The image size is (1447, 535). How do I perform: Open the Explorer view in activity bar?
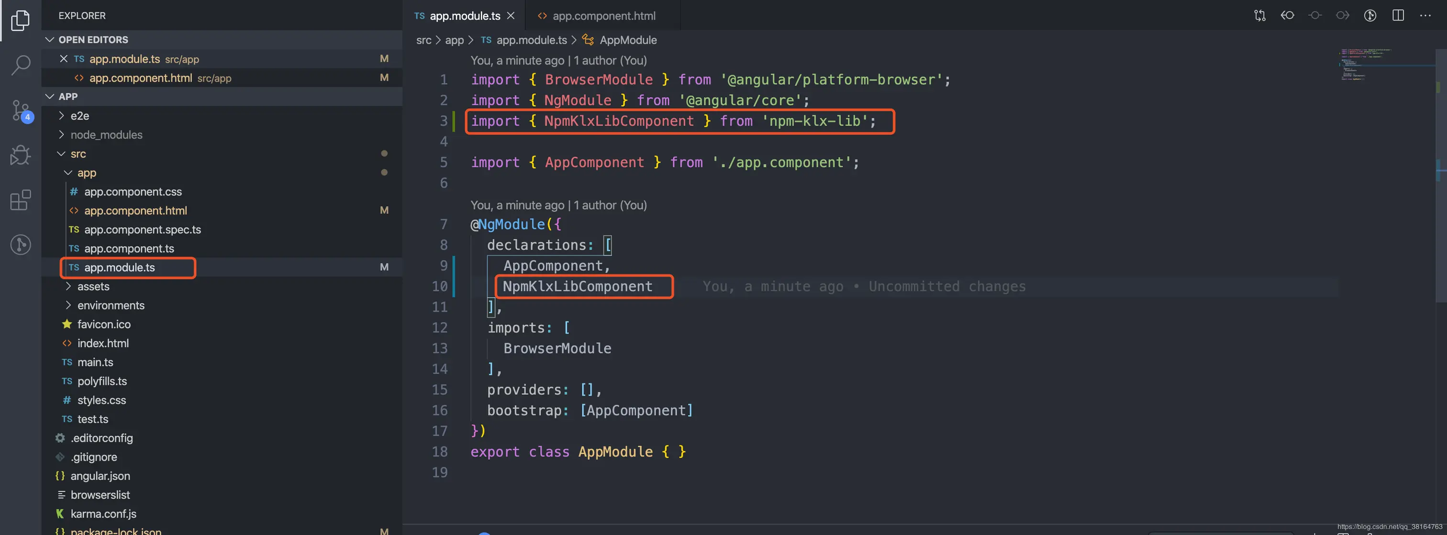point(20,21)
